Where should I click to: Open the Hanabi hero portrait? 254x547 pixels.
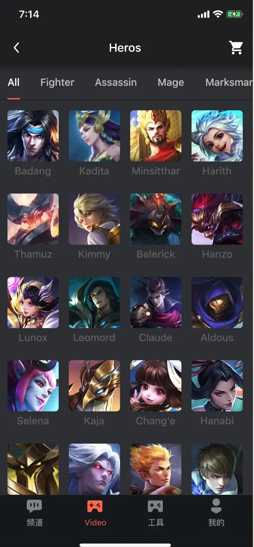pos(217,386)
